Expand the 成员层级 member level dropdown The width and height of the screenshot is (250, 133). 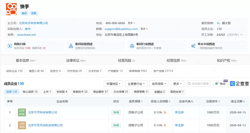pos(159,84)
